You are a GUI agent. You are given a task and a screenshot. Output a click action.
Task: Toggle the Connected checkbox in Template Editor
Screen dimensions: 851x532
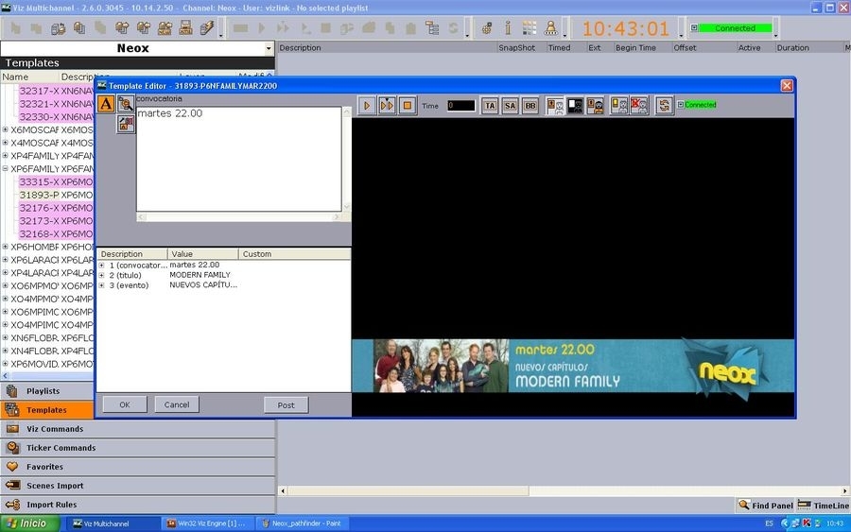click(681, 105)
